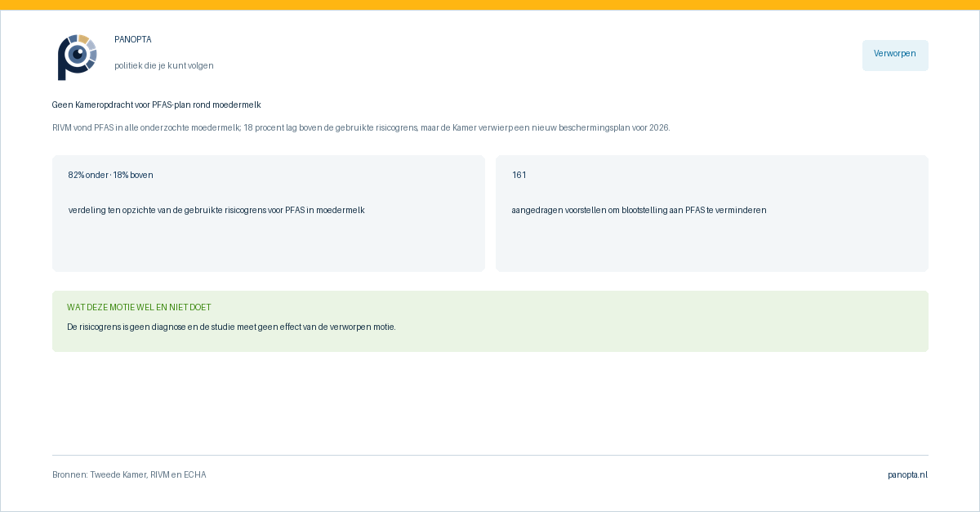This screenshot has width=980, height=512.
Task: Click the Verworpen status badge
Action: tap(895, 55)
